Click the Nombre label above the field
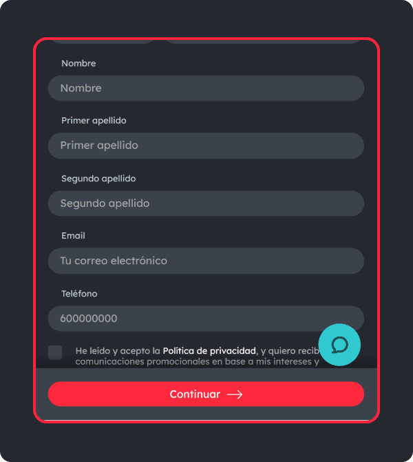Image resolution: width=413 pixels, height=462 pixels. coord(78,63)
